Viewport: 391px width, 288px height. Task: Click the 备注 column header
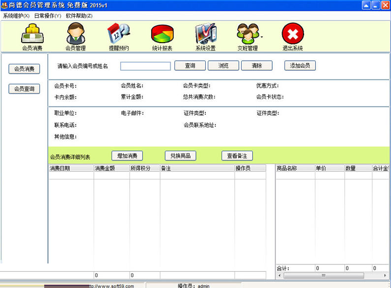click(197, 168)
